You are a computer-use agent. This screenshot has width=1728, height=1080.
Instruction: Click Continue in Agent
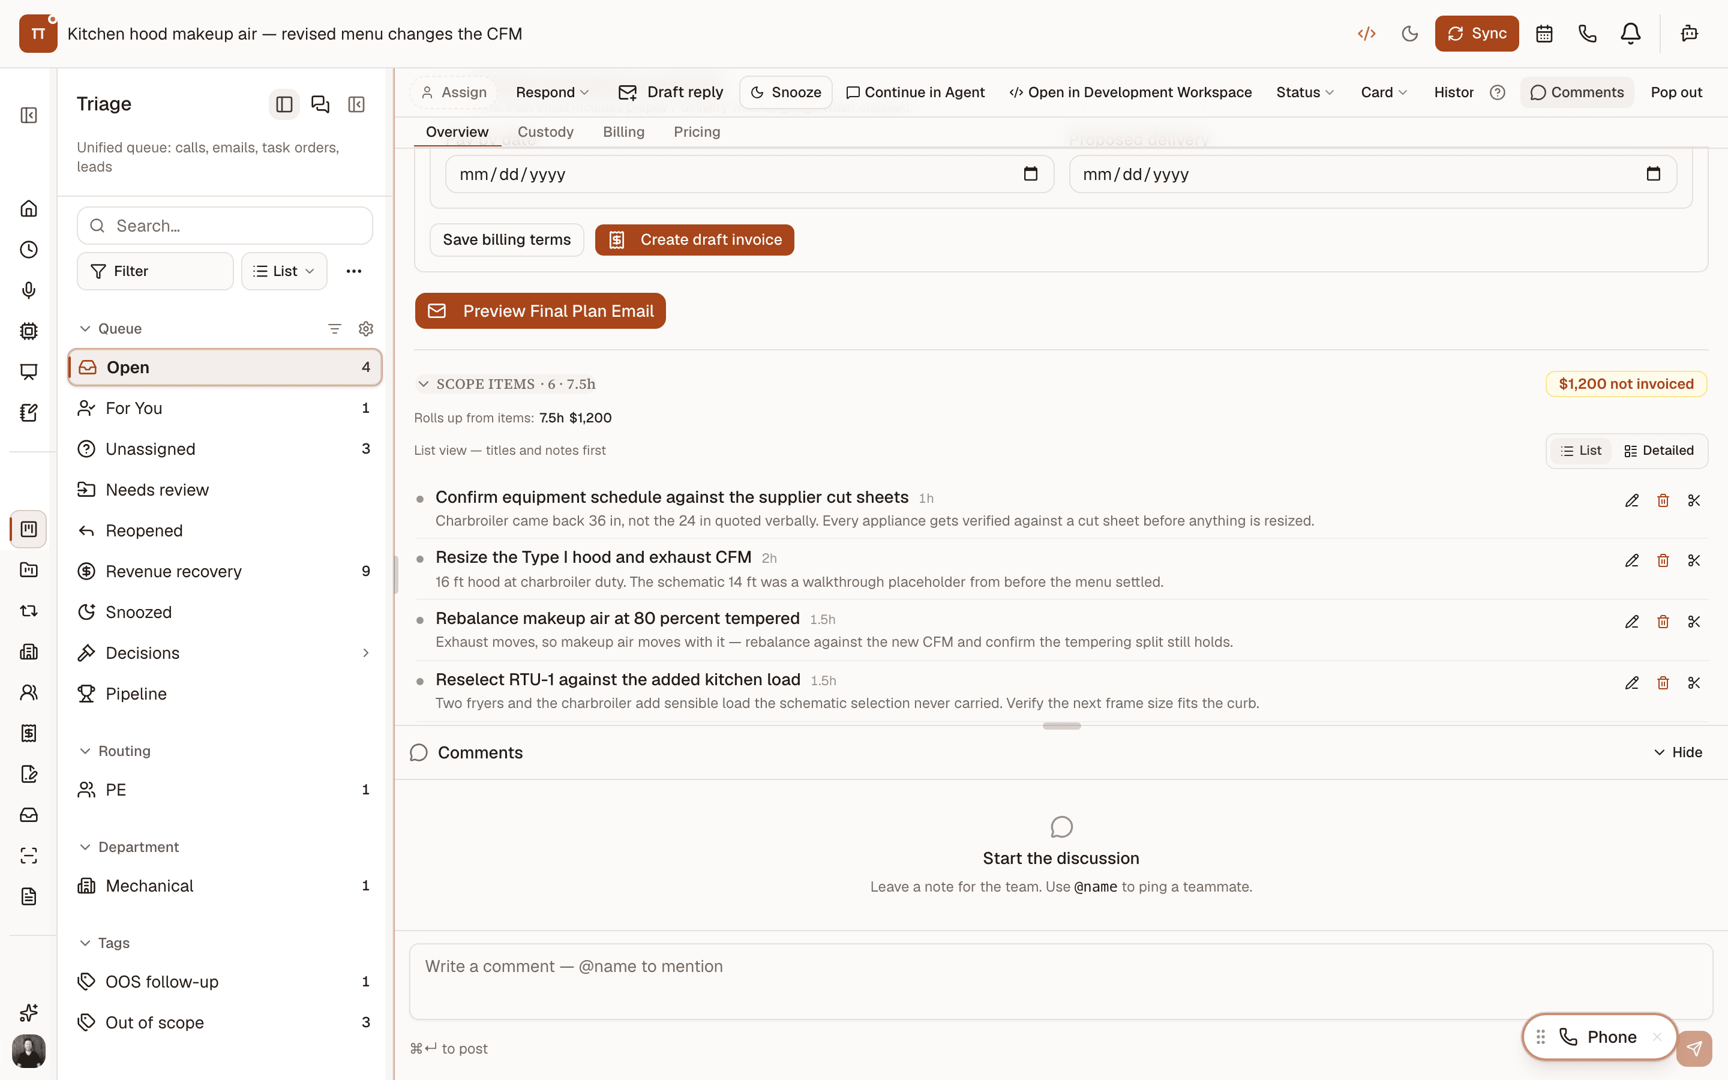[x=914, y=92]
